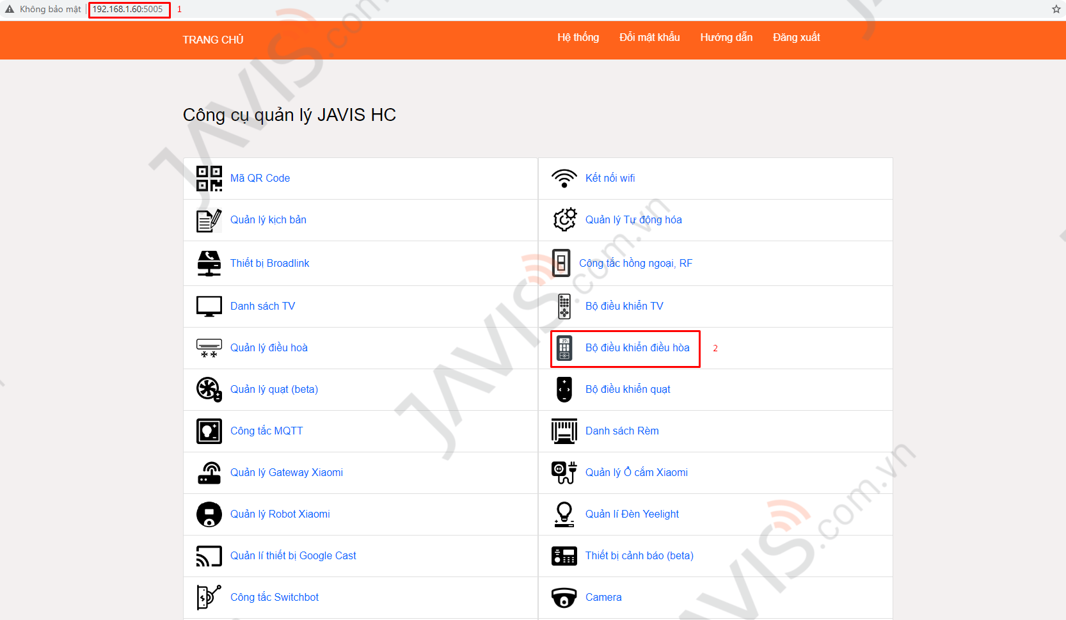The width and height of the screenshot is (1066, 620).
Task: Open Thiết bị Broadlink link
Action: pos(269,264)
